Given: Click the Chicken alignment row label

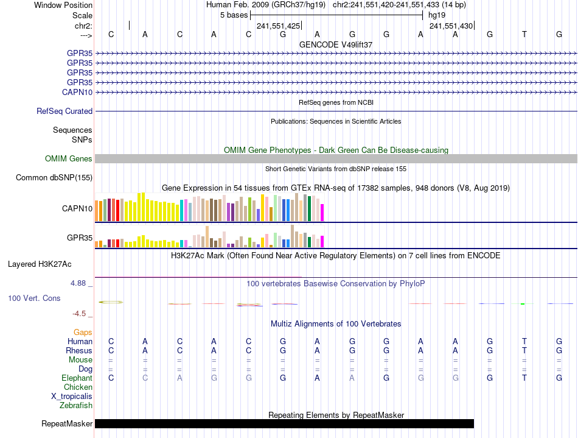Looking at the screenshot, I should (78, 387).
